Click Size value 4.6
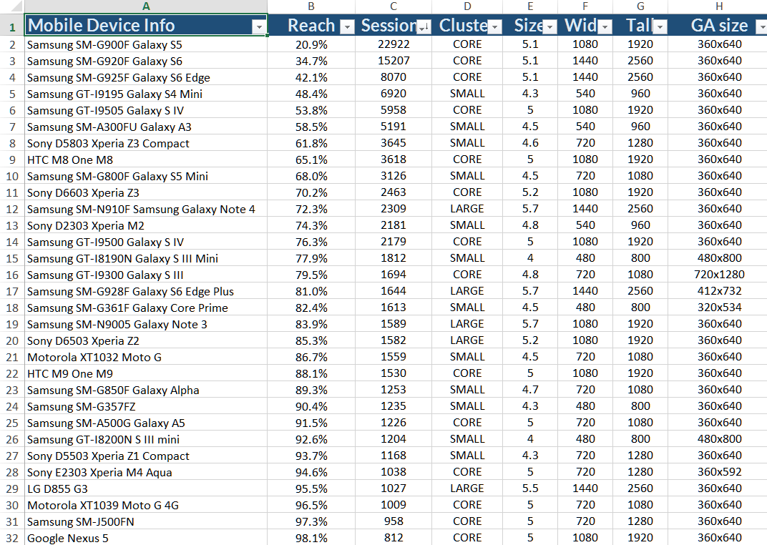 (x=530, y=143)
